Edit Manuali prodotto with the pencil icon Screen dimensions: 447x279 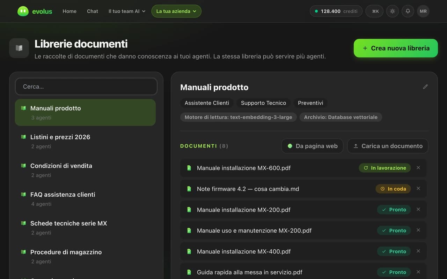(x=425, y=86)
